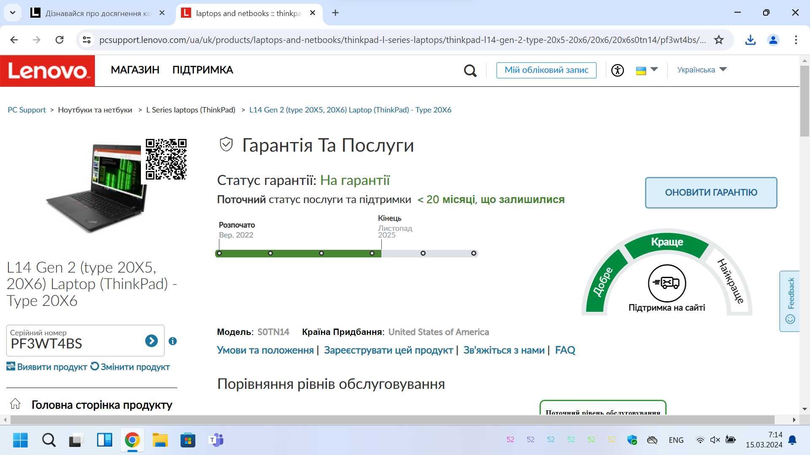Screen dimensions: 810x455
Task: Open Chrome from taskbar
Action: (132, 440)
